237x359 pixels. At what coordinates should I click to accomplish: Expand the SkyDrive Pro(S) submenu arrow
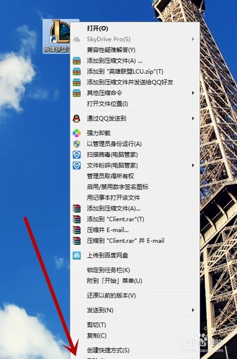193,39
